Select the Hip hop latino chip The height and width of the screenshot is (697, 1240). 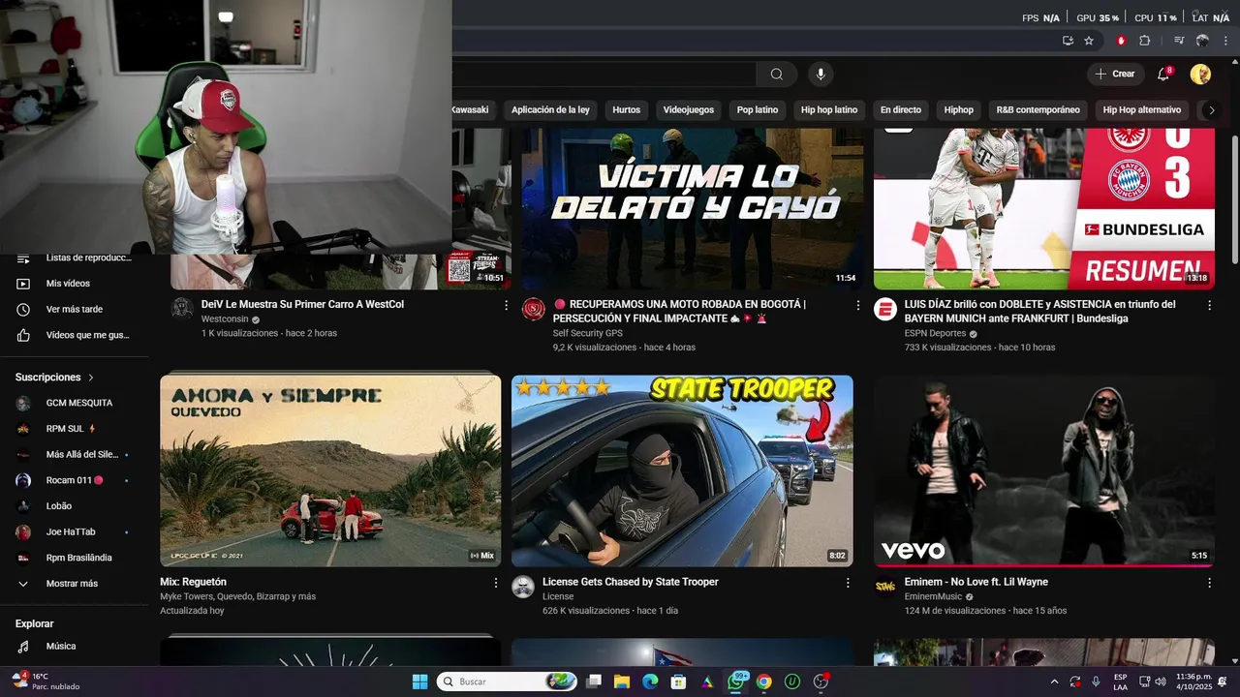click(x=829, y=109)
